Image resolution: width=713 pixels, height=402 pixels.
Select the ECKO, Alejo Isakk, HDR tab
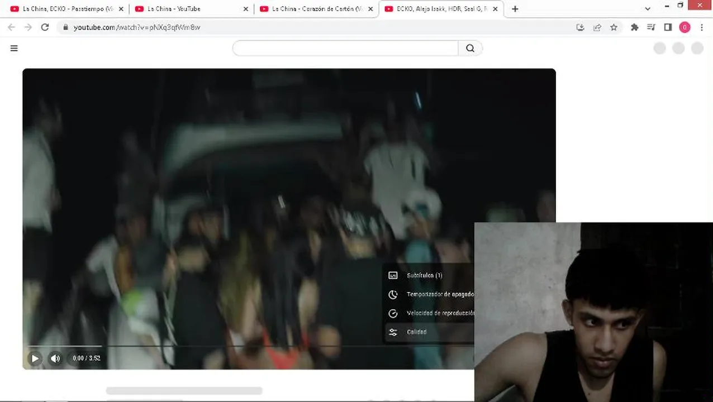click(442, 9)
